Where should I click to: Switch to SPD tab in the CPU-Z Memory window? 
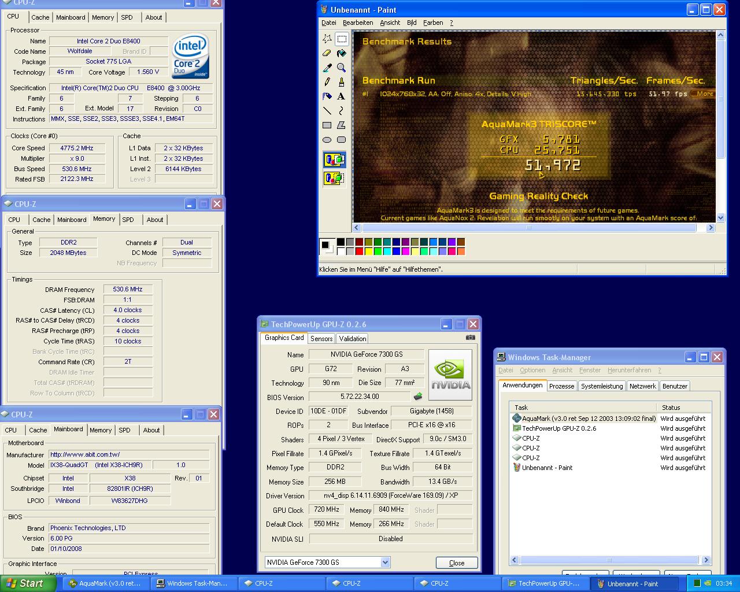pyautogui.click(x=128, y=220)
